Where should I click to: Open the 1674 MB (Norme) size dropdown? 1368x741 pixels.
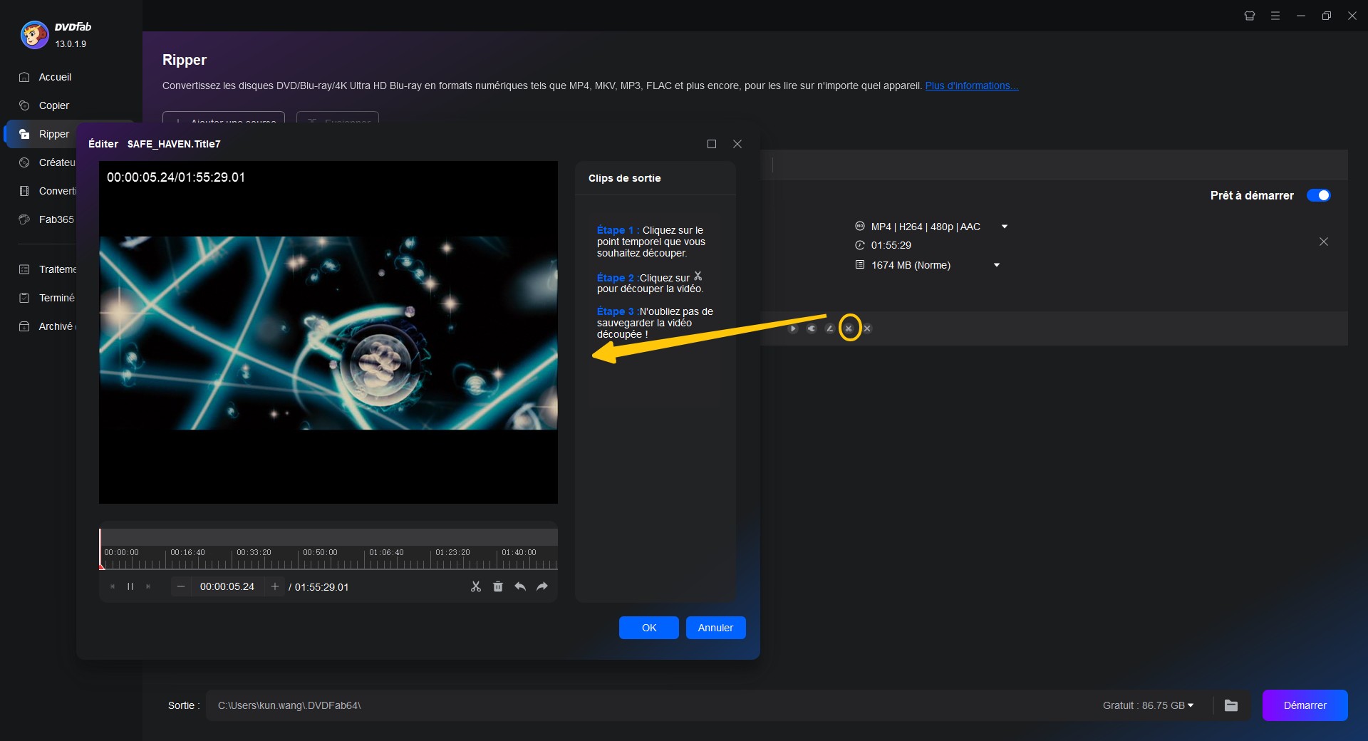coord(997,265)
